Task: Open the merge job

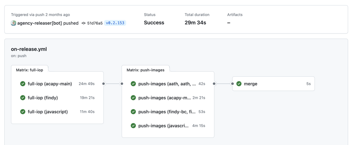Action: pos(273,84)
